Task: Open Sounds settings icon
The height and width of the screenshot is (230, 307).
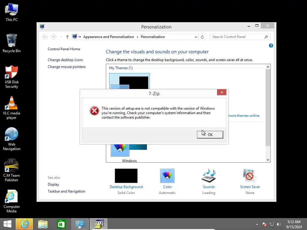Action: [209, 176]
